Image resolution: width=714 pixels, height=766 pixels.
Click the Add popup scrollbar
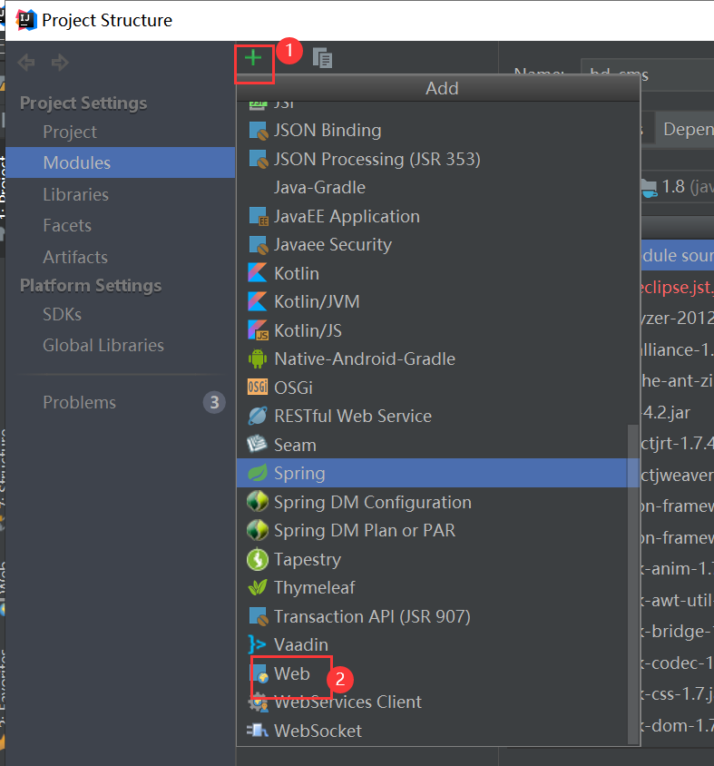633,584
